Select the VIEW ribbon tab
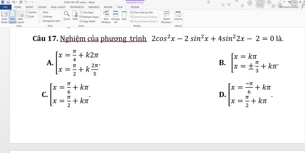This screenshot has height=153, width=305. 120,7
